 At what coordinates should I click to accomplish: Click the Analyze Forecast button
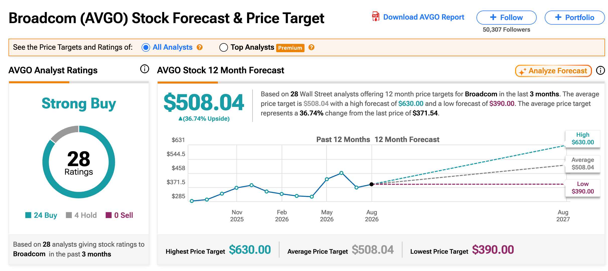point(553,71)
